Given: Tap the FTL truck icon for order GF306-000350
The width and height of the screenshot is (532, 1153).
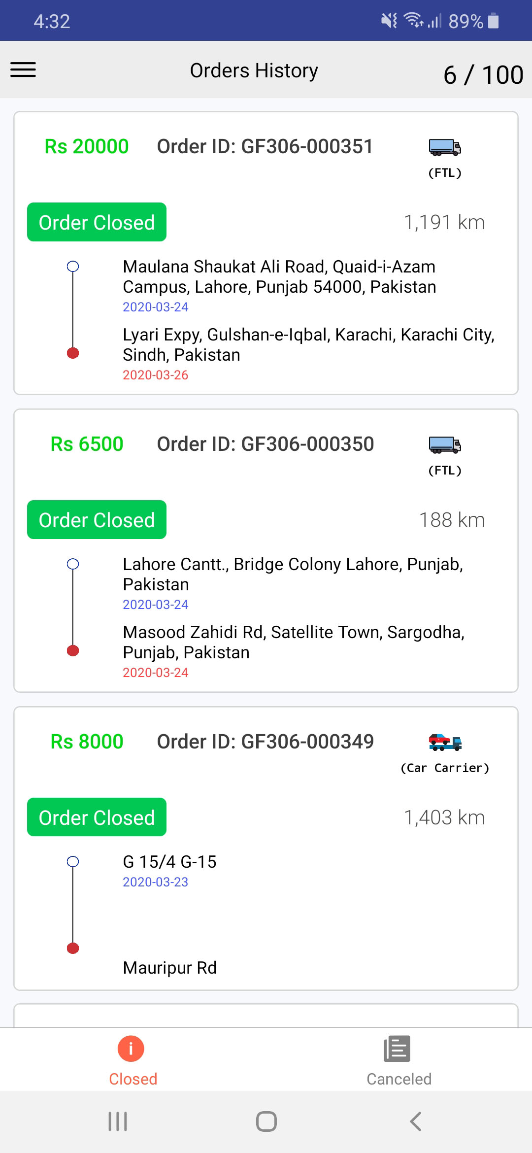Looking at the screenshot, I should pos(445,445).
